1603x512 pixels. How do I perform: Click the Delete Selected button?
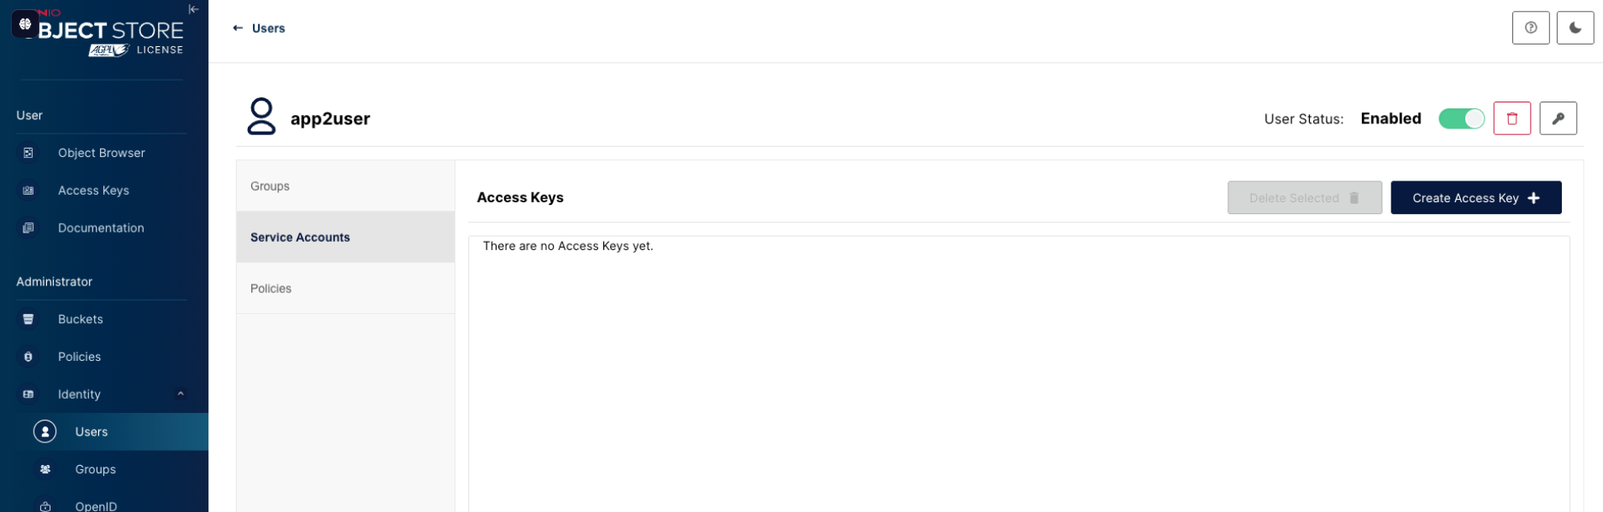coord(1304,198)
